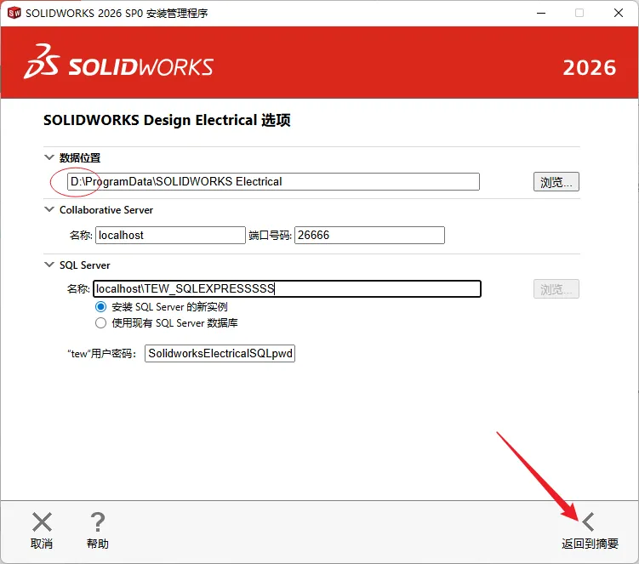Click the port number field 26666
Image resolution: width=639 pixels, height=564 pixels.
click(x=369, y=235)
